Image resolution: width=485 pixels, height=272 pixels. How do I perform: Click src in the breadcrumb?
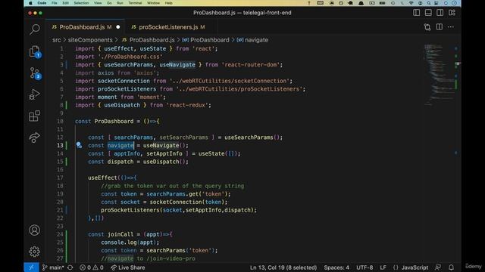coord(57,40)
